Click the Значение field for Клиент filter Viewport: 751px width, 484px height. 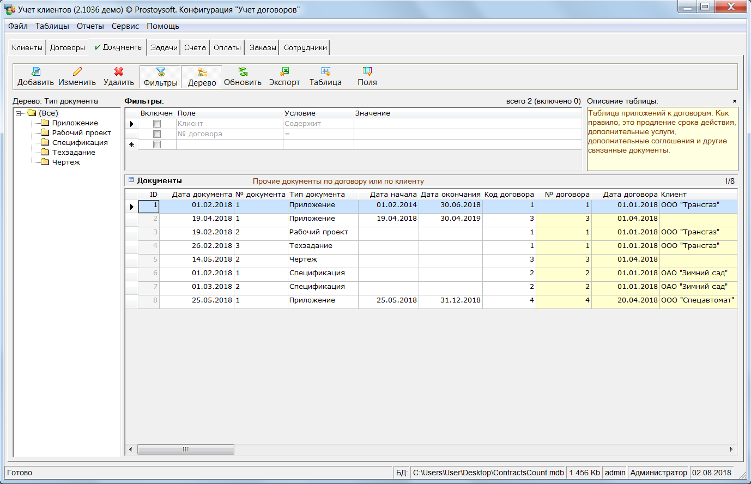pos(467,124)
